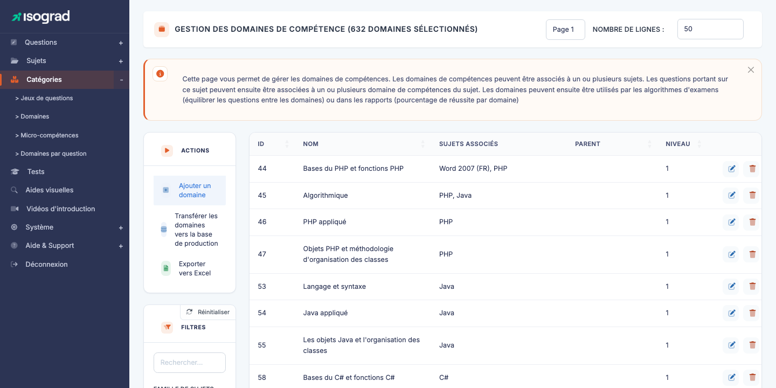Sort table by ID column
Image resolution: width=776 pixels, height=388 pixels.
pos(287,144)
